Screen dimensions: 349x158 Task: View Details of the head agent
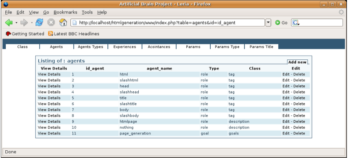pyautogui.click(x=49, y=86)
